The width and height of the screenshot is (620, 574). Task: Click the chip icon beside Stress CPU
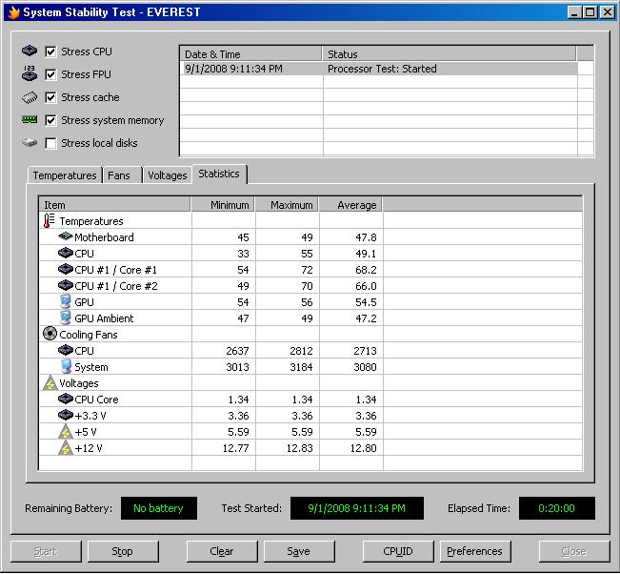coord(30,51)
